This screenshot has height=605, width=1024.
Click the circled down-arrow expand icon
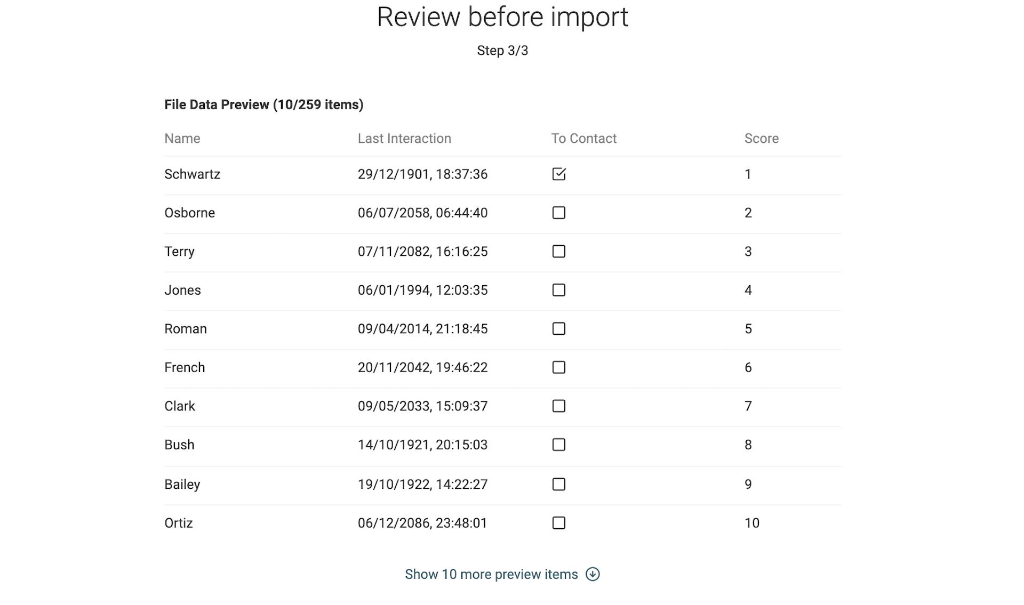pos(593,574)
